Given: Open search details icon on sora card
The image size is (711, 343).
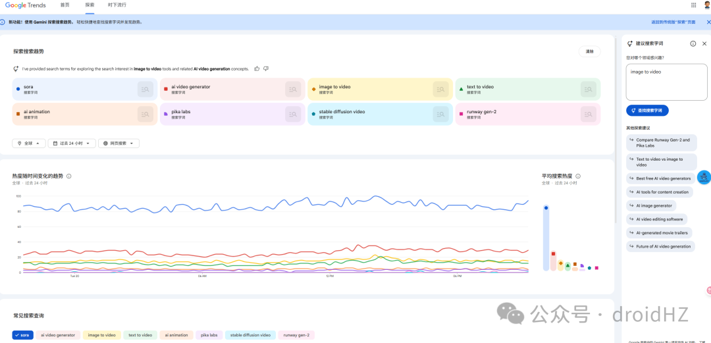Looking at the screenshot, I should point(145,89).
